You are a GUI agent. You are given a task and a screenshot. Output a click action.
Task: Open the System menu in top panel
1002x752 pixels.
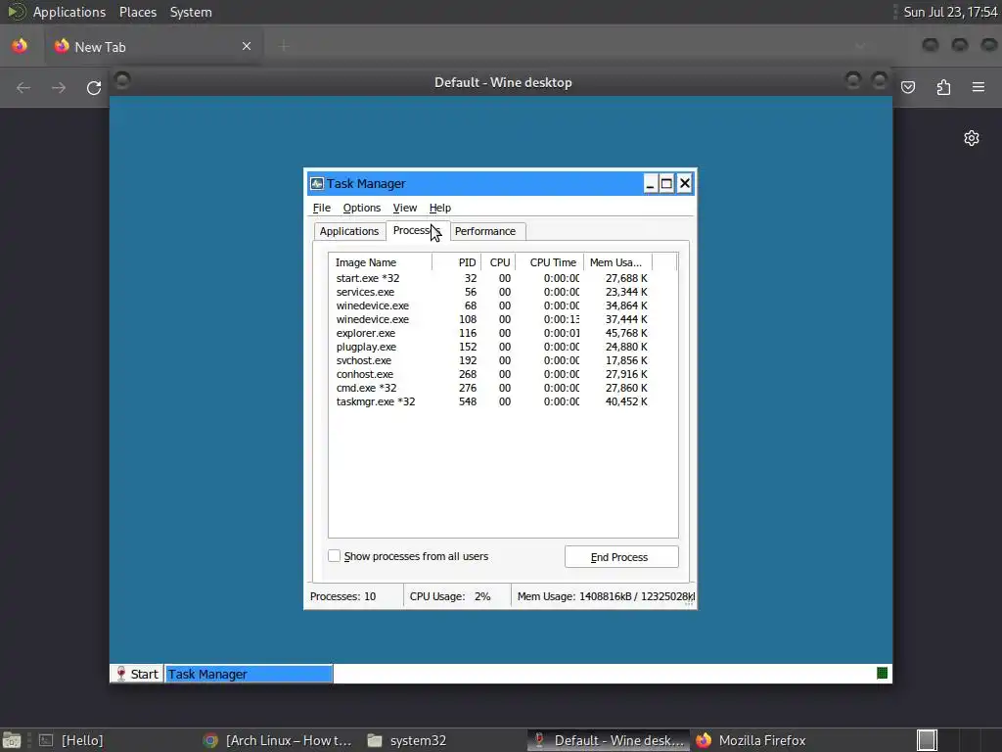191,12
